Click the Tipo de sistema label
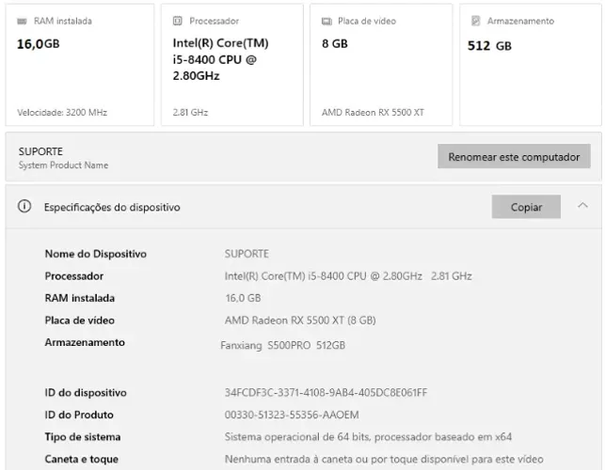Viewport: 605px width, 470px height. pyautogui.click(x=83, y=437)
